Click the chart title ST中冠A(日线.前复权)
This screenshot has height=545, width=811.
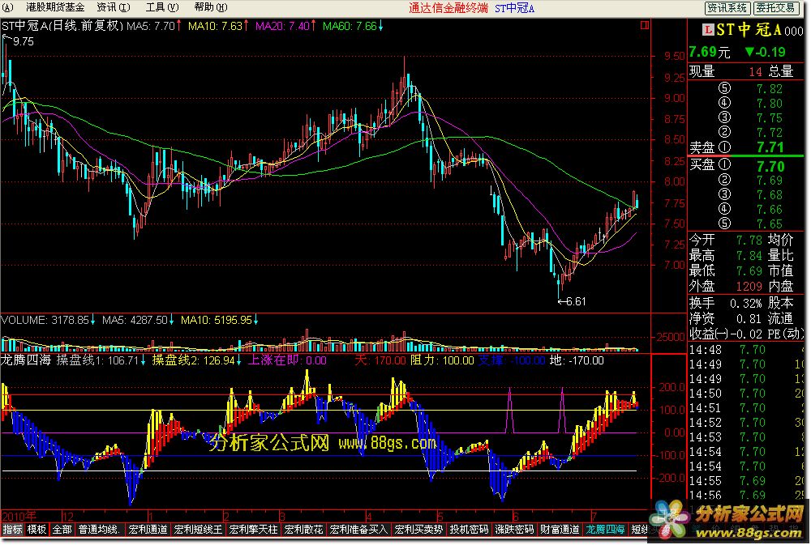(62, 26)
